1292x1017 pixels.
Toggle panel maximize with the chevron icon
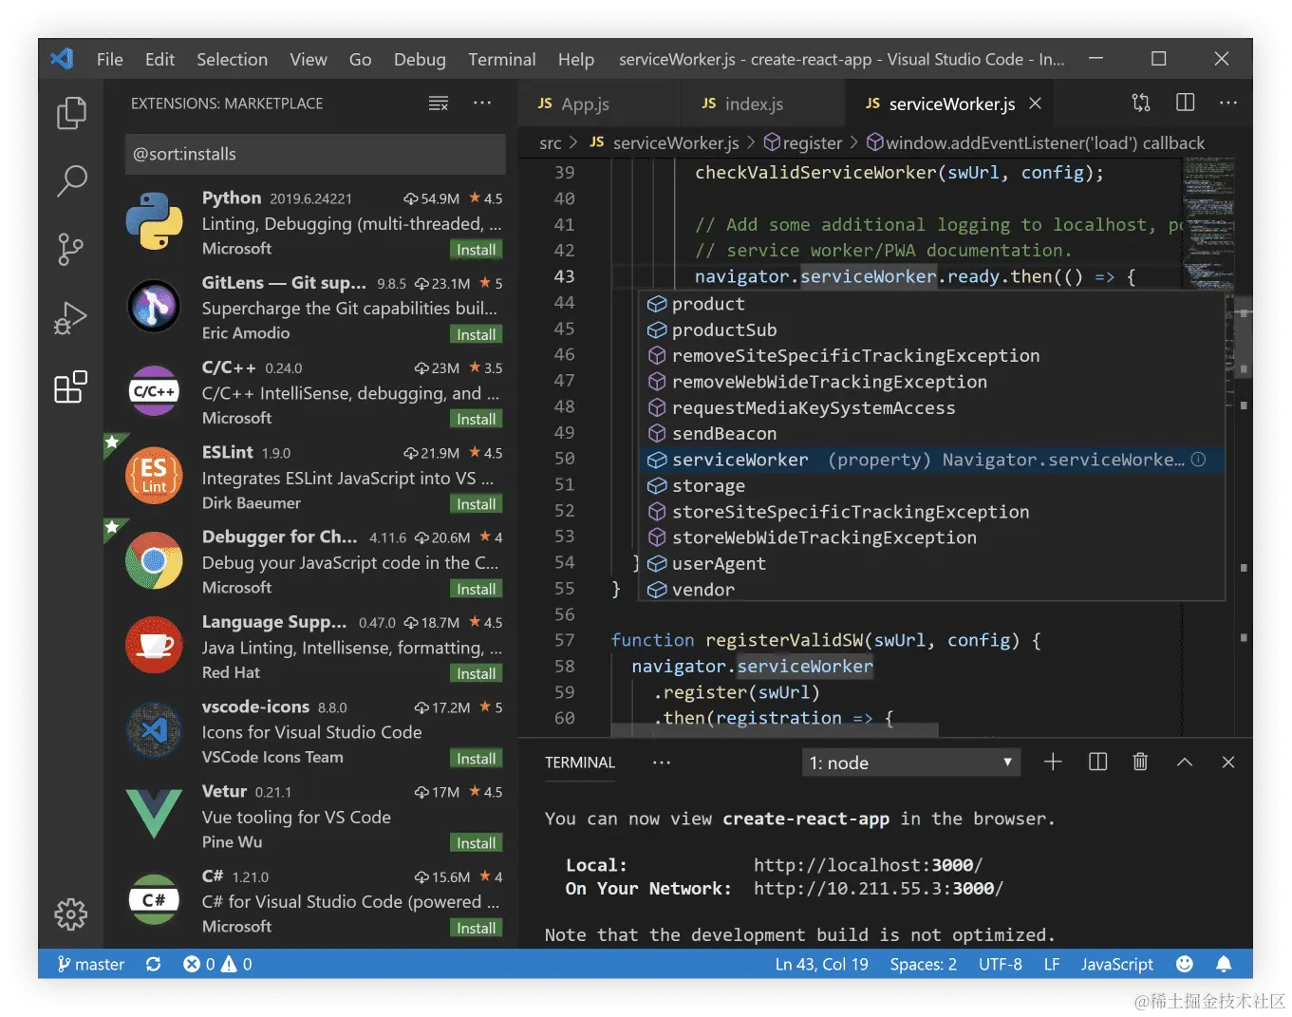coord(1184,762)
